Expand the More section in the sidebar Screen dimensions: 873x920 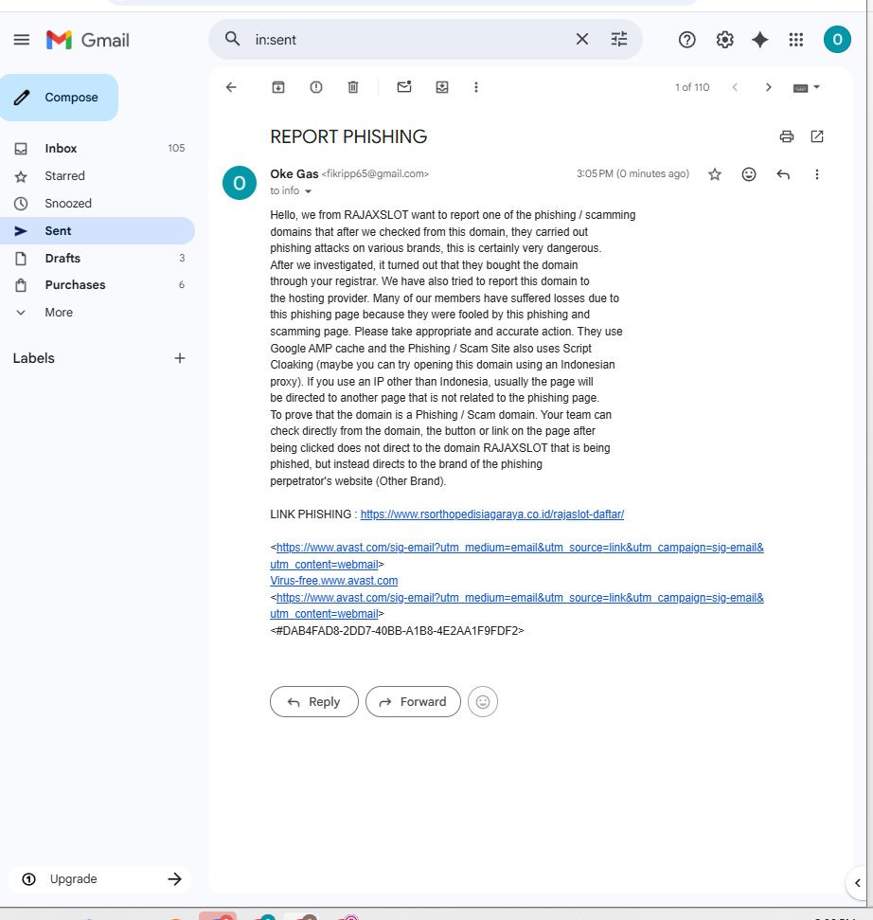coord(59,312)
